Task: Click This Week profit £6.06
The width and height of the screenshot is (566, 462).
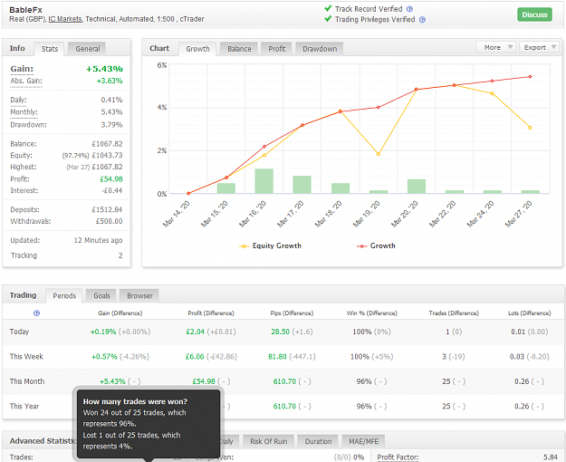Action: [x=195, y=357]
